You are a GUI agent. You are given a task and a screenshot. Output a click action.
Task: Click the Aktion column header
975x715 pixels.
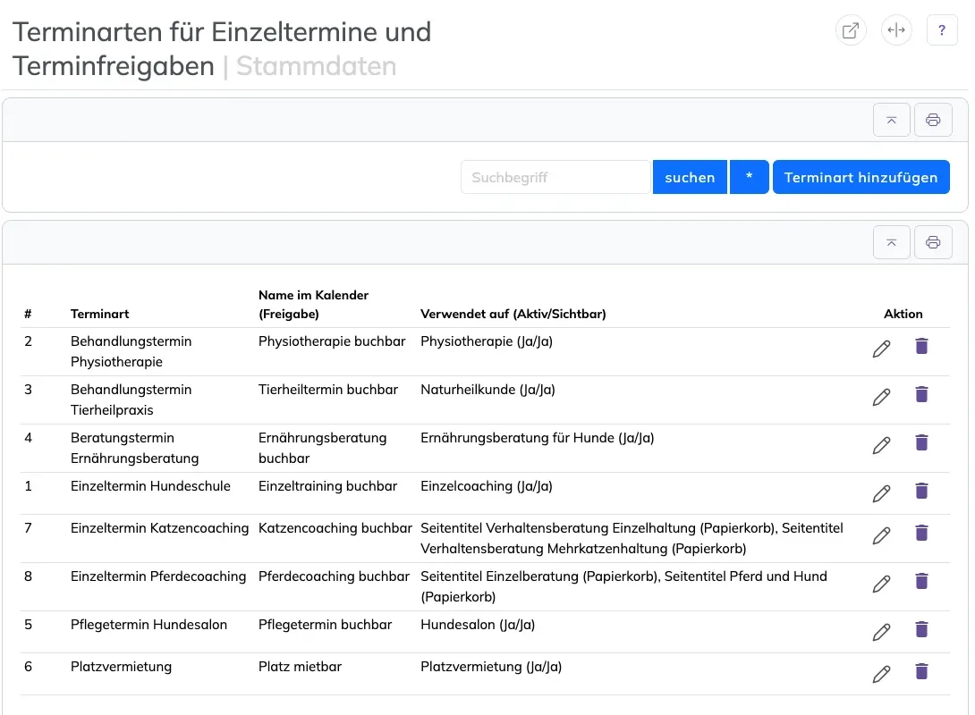pyautogui.click(x=903, y=314)
